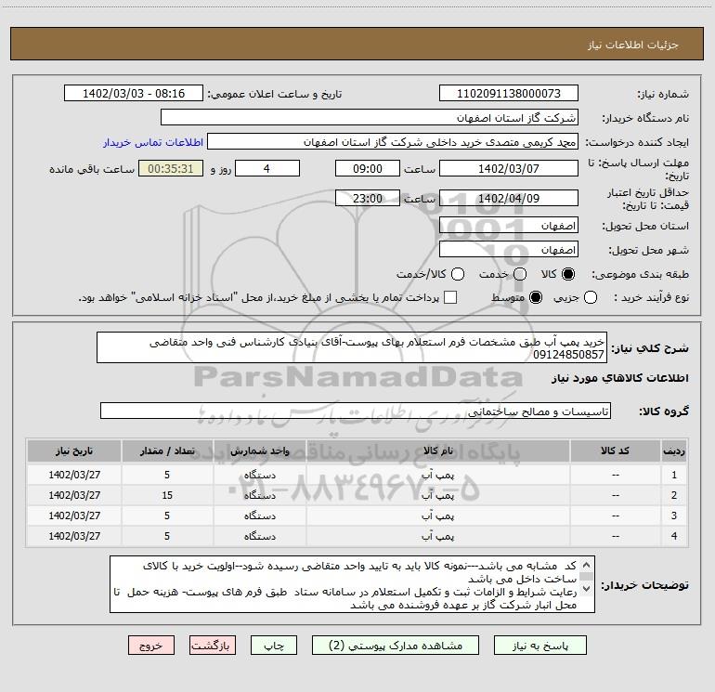This screenshot has width=715, height=692.
Task: Click quantity 5 in row 1
Action: pyautogui.click(x=167, y=475)
